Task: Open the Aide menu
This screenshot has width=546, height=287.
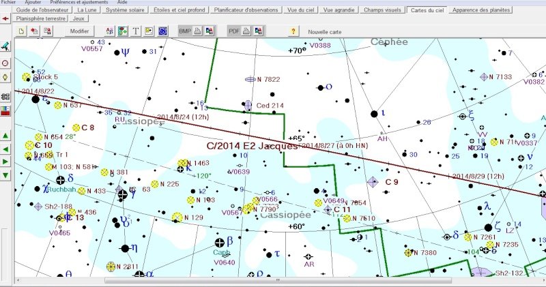Action: [122, 2]
